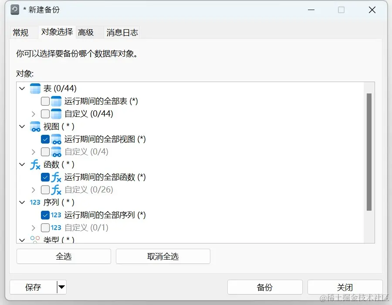Start the backup with 备份 button
Screen dimensions: 392x305
coord(265,287)
